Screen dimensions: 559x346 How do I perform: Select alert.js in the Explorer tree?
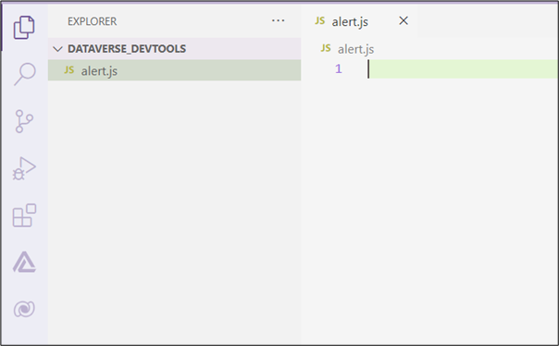(x=174, y=70)
